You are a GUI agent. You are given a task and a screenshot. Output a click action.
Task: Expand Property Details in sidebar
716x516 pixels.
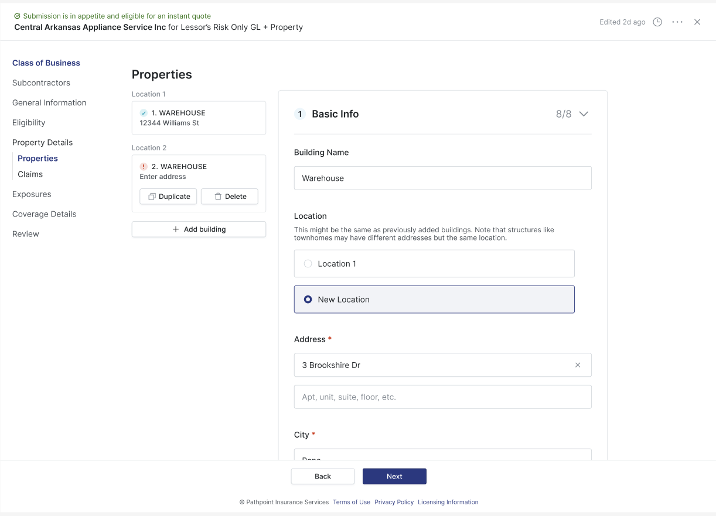pyautogui.click(x=43, y=143)
